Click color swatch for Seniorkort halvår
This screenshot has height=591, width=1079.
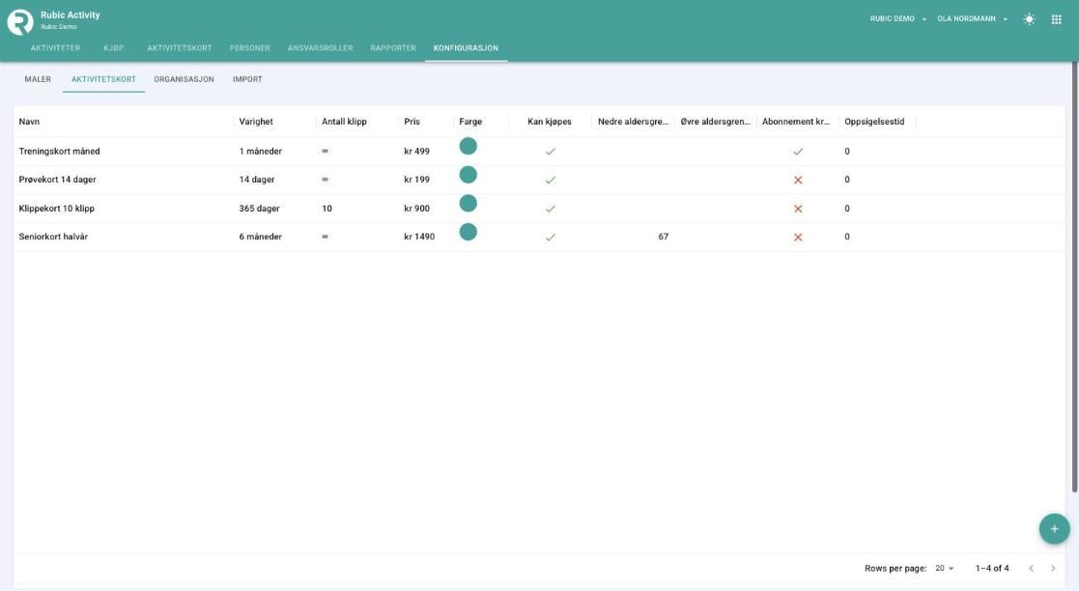[468, 232]
